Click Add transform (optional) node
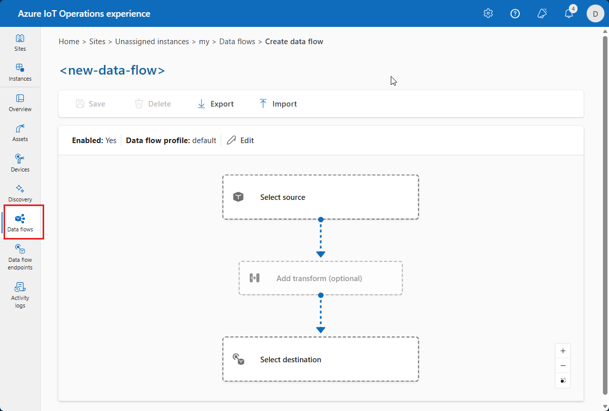This screenshot has height=411, width=609. [x=320, y=278]
